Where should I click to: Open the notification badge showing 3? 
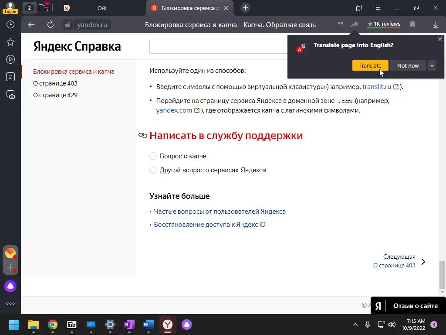(x=434, y=325)
